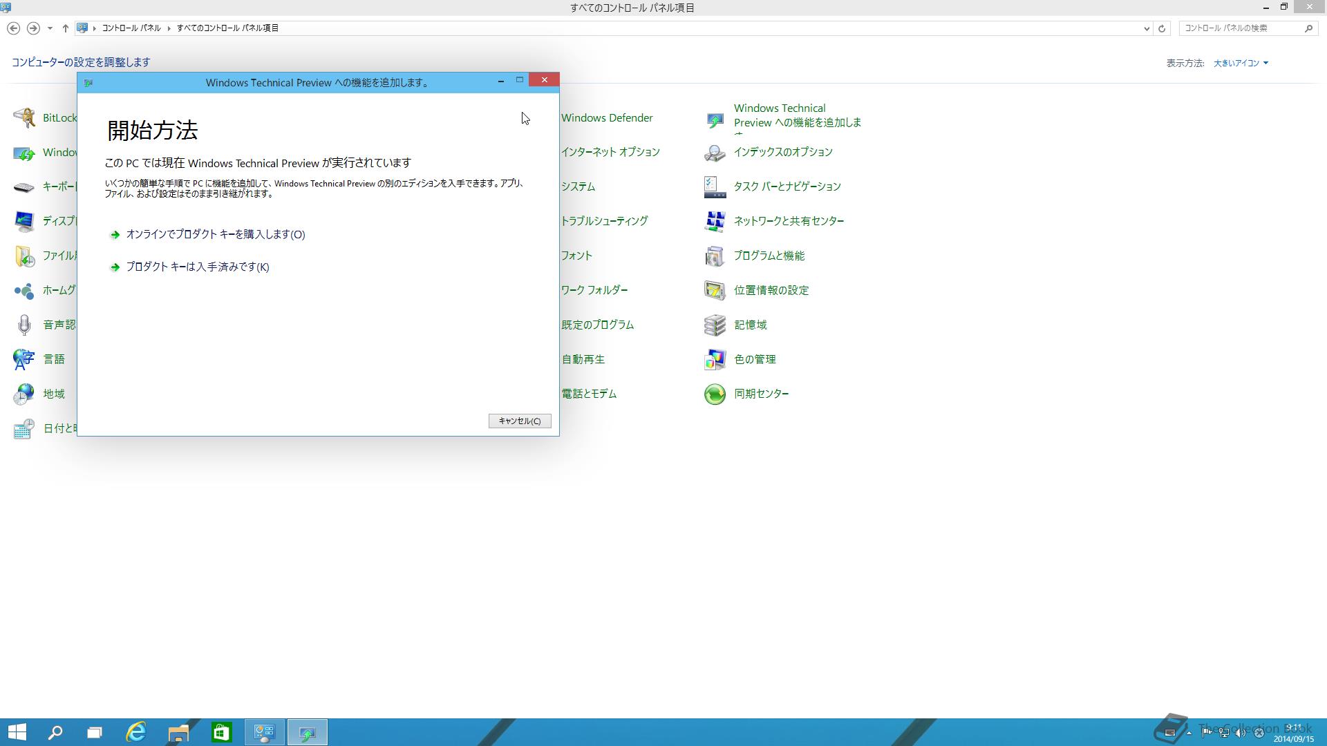Open the システム link
This screenshot has width=1327, height=746.
click(x=578, y=186)
